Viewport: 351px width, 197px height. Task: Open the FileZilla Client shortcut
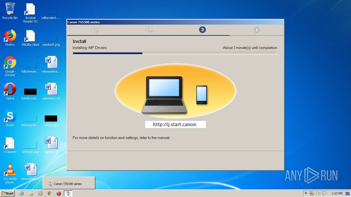tap(30, 38)
